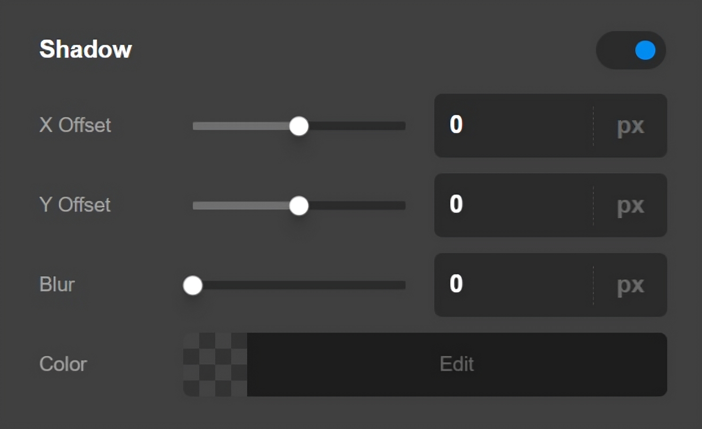Focus the Blur value field
This screenshot has width=702, height=429.
pyautogui.click(x=513, y=285)
